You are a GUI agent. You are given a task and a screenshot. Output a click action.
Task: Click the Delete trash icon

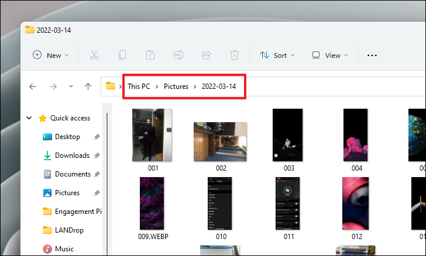(x=235, y=55)
